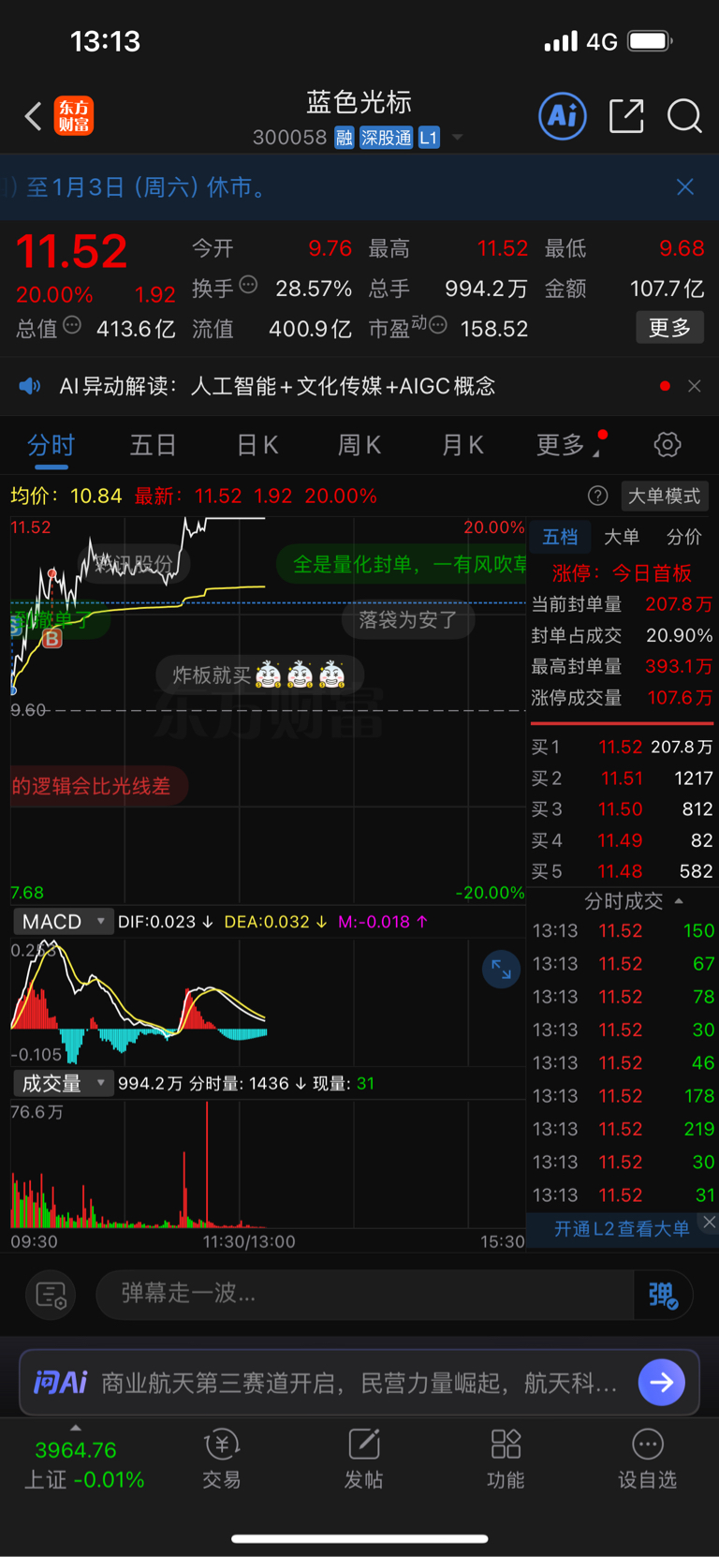Collapse the 分时成交 list arrow
The image size is (719, 1557).
click(x=679, y=901)
